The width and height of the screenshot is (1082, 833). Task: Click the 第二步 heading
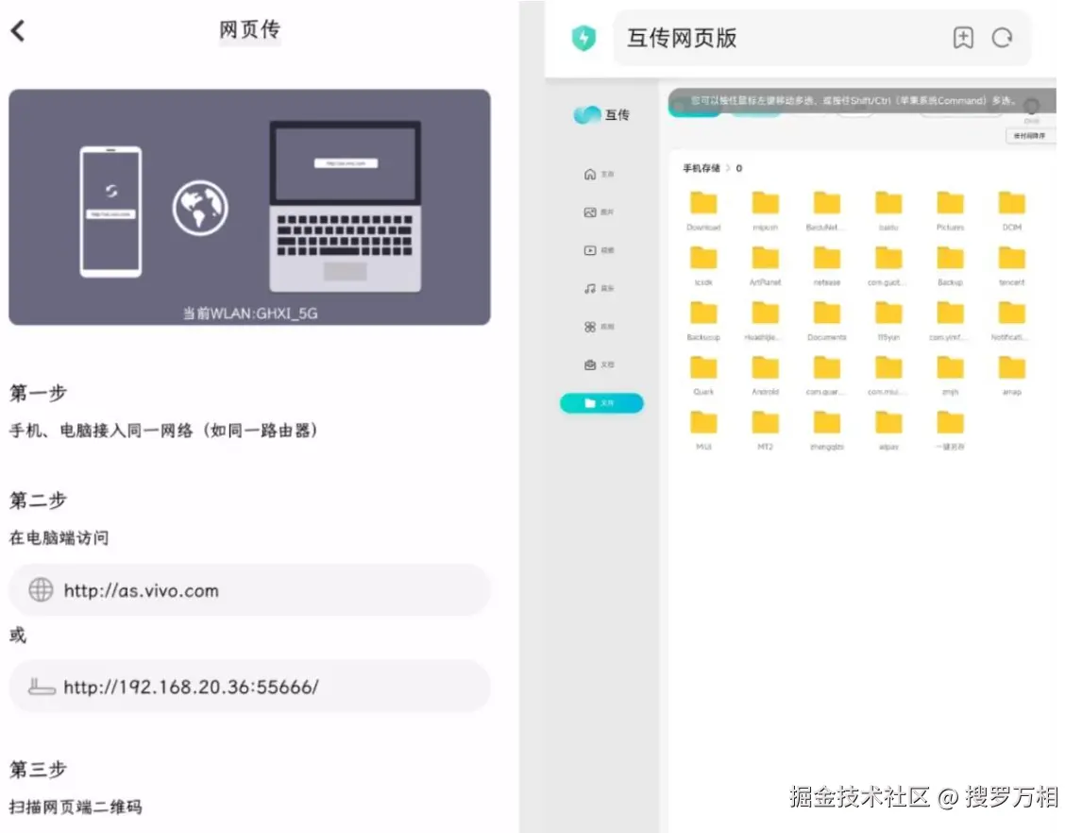(x=38, y=500)
